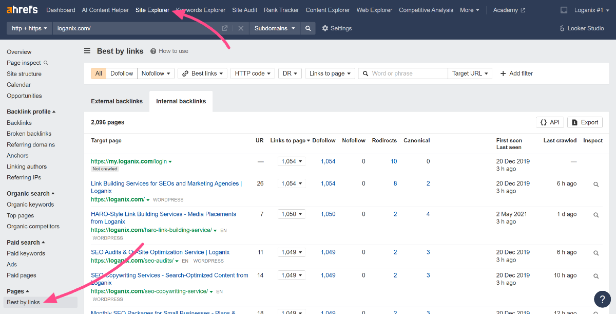Screen dimensions: 616x314
Task: Click the loganix.com URL field
Action: 136,28
